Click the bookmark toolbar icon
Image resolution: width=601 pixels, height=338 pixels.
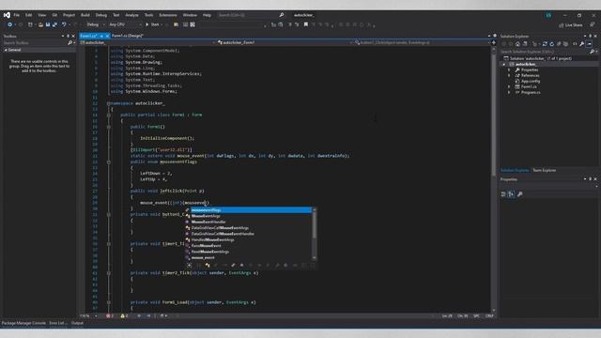[x=305, y=24]
